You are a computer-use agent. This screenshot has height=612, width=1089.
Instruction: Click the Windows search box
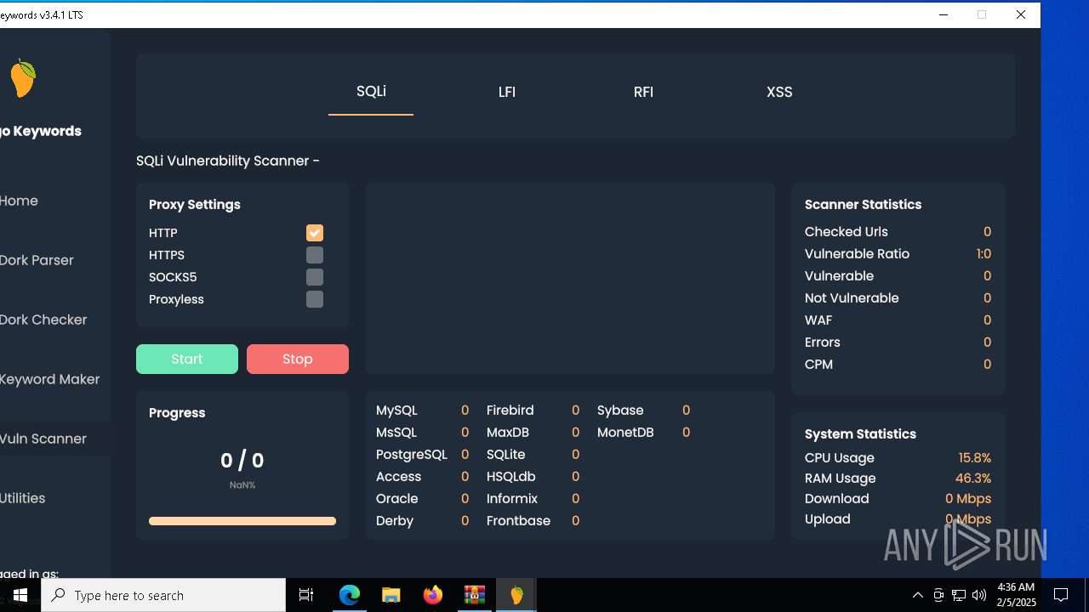pos(163,595)
